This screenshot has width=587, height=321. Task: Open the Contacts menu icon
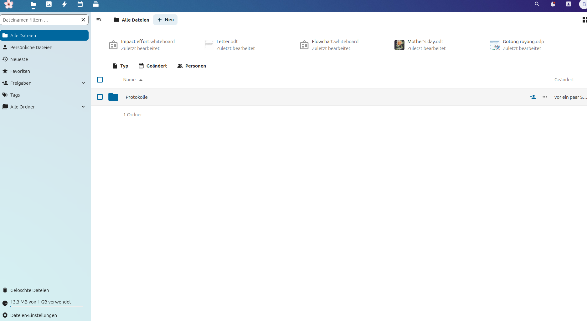click(569, 4)
